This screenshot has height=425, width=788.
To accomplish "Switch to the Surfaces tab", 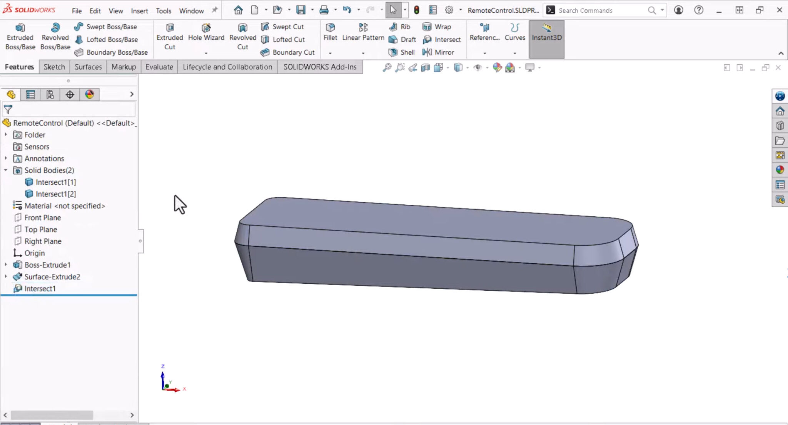I will click(88, 67).
